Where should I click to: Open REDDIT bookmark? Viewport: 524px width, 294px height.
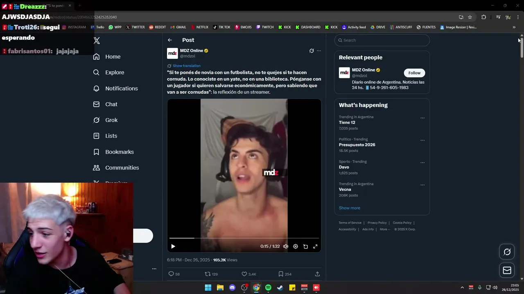158,27
